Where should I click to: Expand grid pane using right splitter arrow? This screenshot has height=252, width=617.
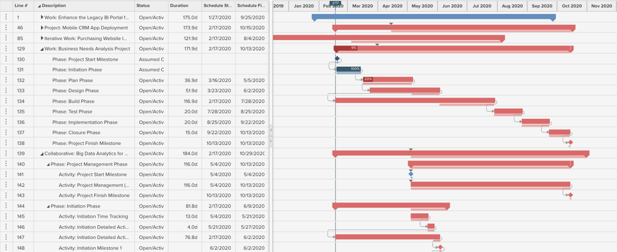pos(271,141)
